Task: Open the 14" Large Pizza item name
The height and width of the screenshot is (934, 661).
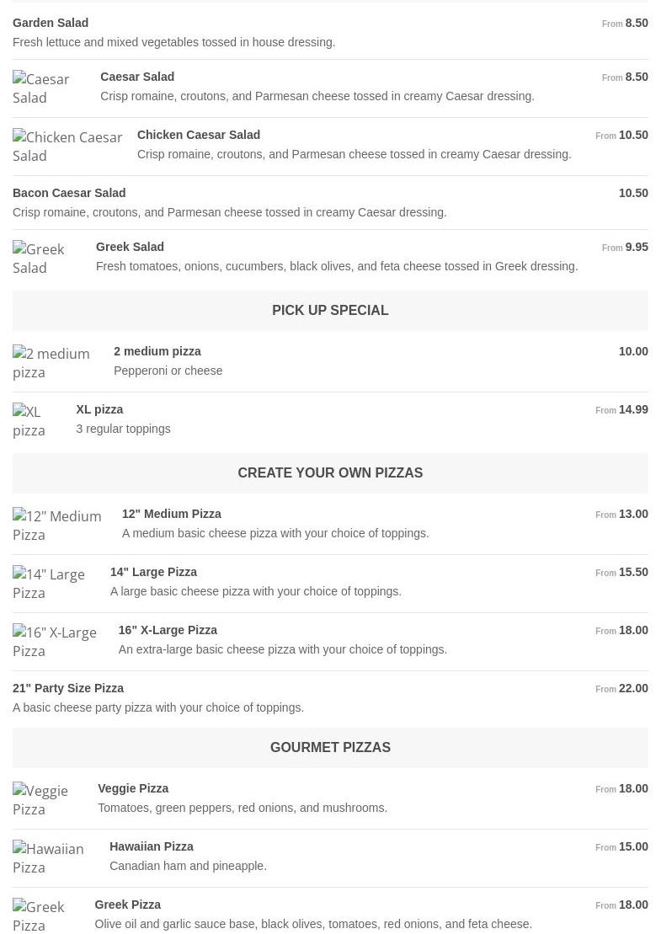Action: [153, 572]
